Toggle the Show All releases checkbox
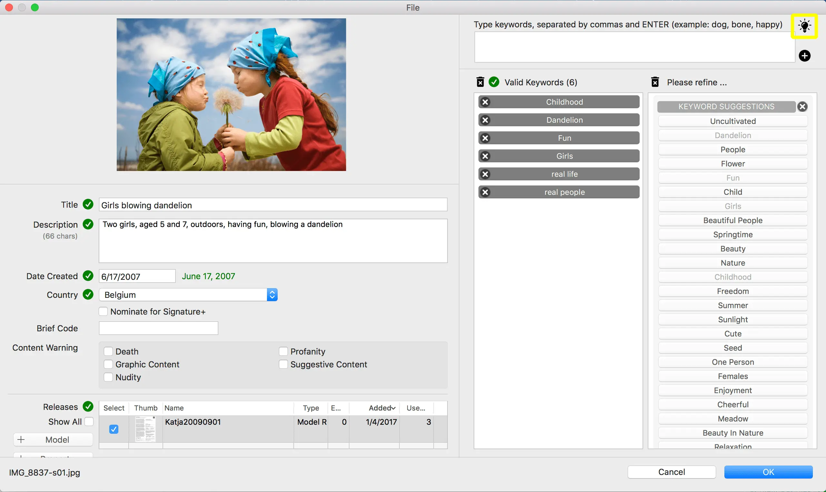 click(89, 421)
